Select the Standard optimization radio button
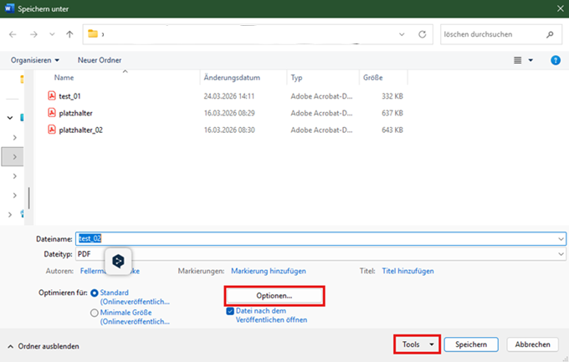Image resolution: width=569 pixels, height=362 pixels. click(x=95, y=293)
